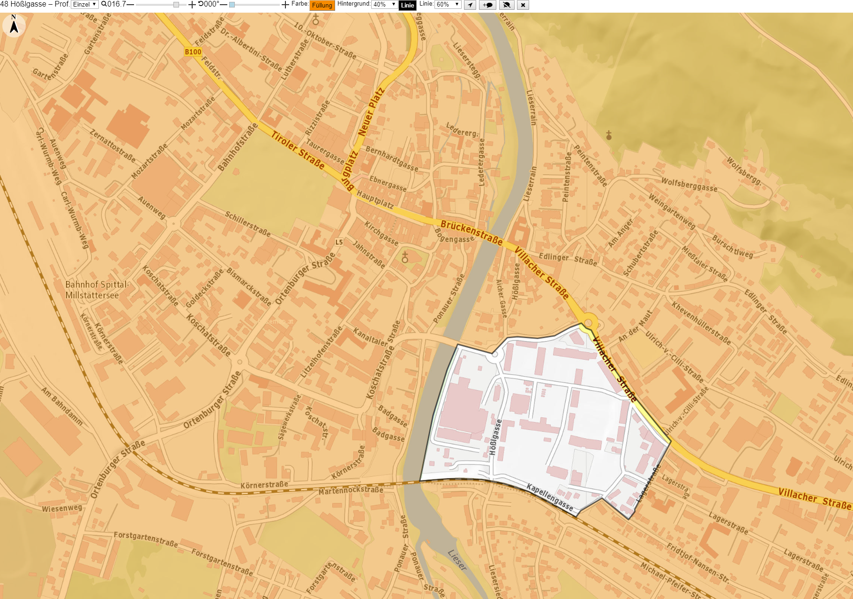Click the Bahnhof Spittal-Millstättersee label

tap(97, 290)
